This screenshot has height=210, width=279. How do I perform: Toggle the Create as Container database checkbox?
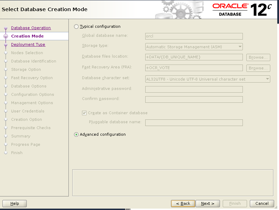pyautogui.click(x=84, y=113)
